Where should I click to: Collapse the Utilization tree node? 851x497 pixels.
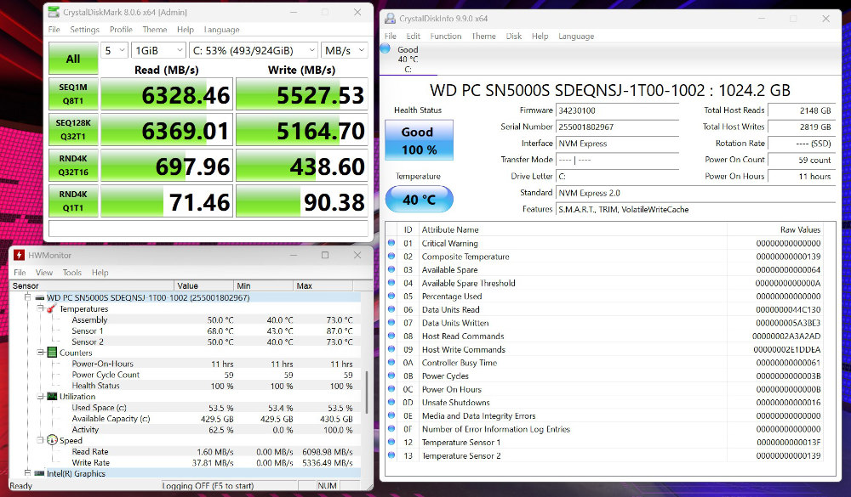[40, 396]
